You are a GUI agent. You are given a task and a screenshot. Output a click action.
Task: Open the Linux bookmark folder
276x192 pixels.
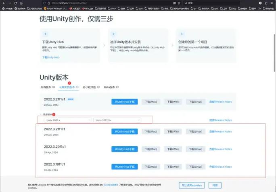click(x=112, y=8)
